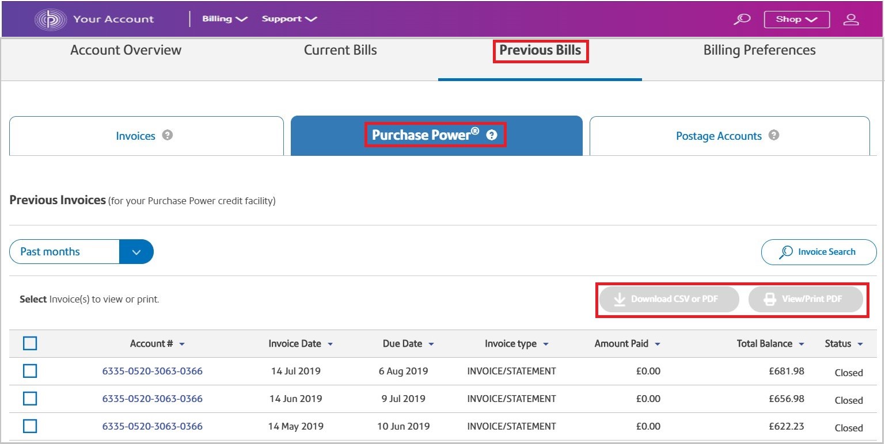Click the £622.23 total balance
885x444 pixels.
click(x=787, y=426)
